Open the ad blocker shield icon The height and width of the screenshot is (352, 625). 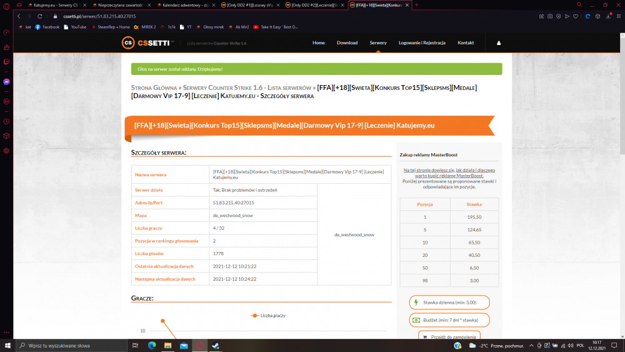pos(558,16)
